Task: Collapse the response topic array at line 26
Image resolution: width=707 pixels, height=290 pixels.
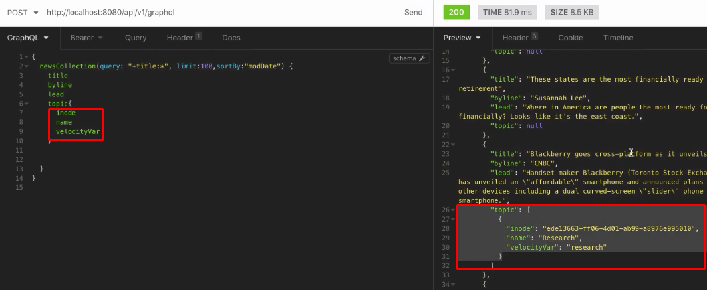Action: pyautogui.click(x=453, y=210)
